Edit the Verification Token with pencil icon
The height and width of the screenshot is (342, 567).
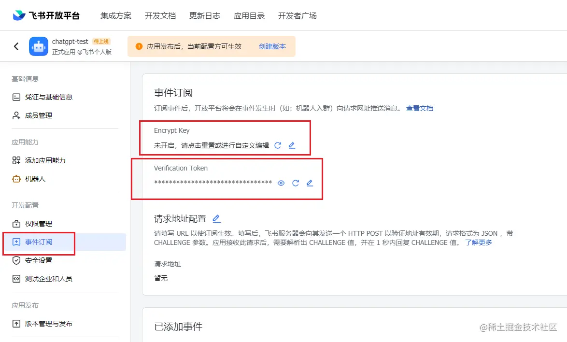310,183
